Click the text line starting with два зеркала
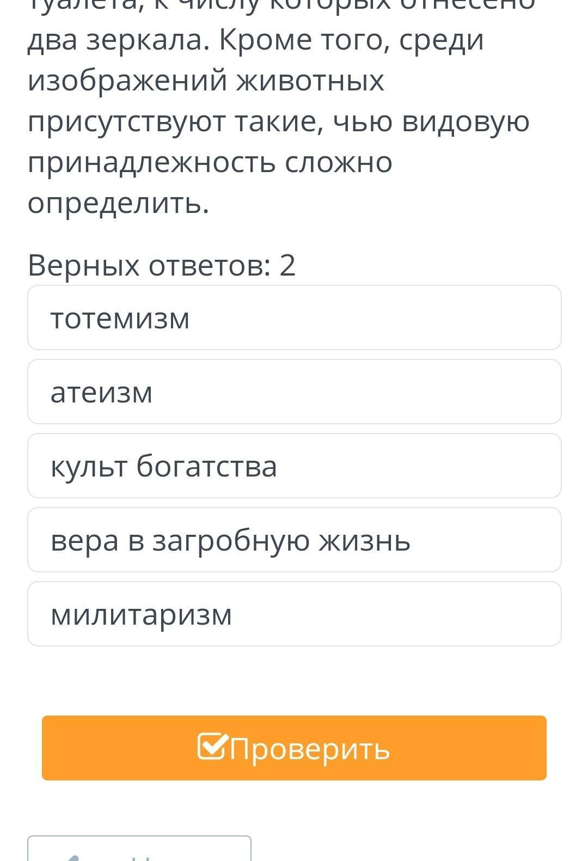 click(255, 40)
